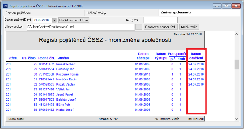Screen dimensions: 244x129
Task: Open the Datum změny date dropdown
Action: [x=54, y=20]
